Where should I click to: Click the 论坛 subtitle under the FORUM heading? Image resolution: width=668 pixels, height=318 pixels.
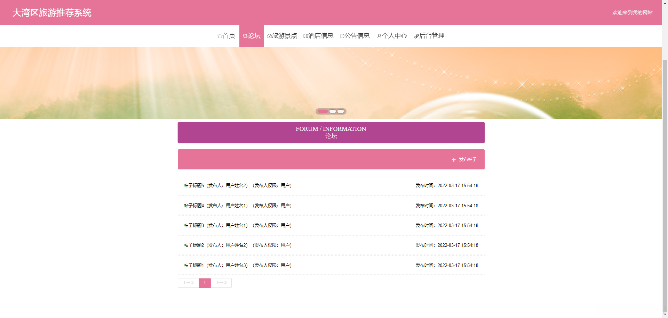click(331, 136)
